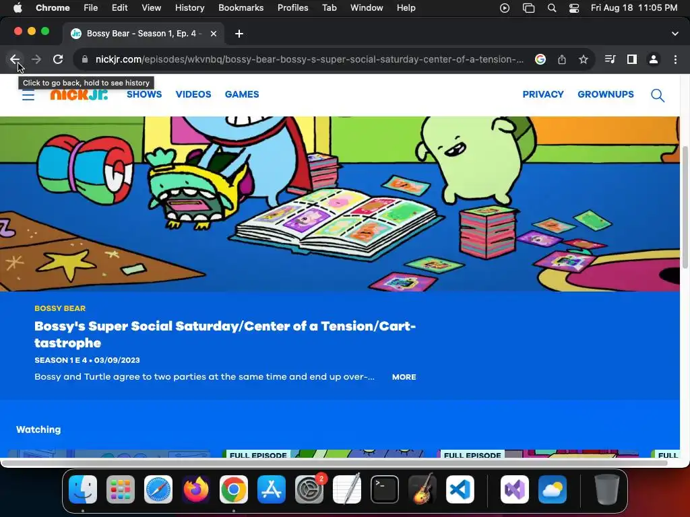Click the address bar URL field
Screen dimensions: 690x517
pyautogui.click(x=309, y=59)
